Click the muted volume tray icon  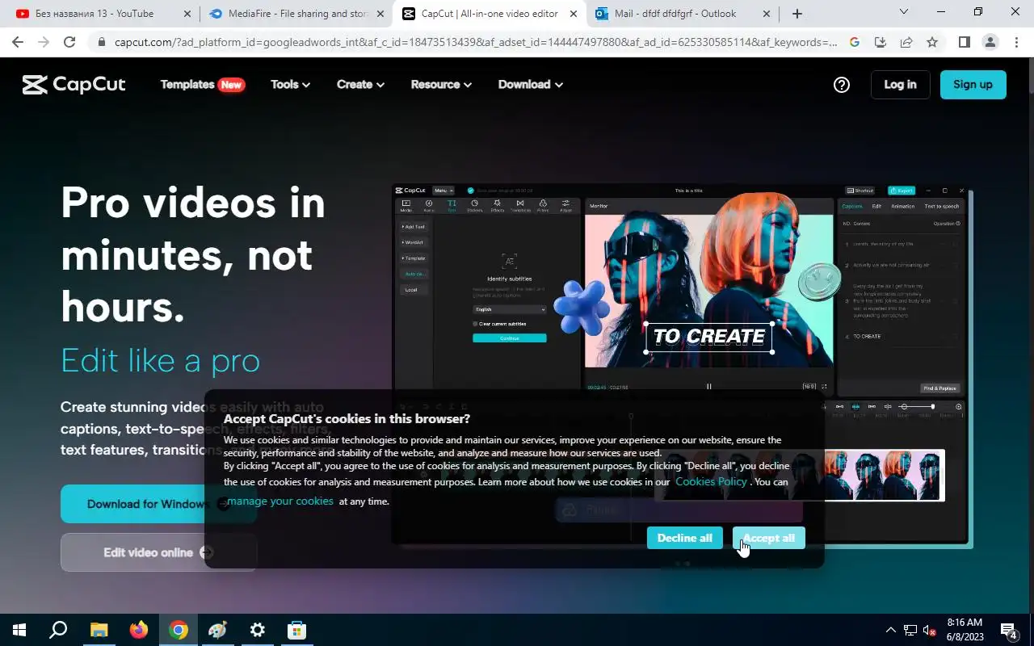(930, 630)
